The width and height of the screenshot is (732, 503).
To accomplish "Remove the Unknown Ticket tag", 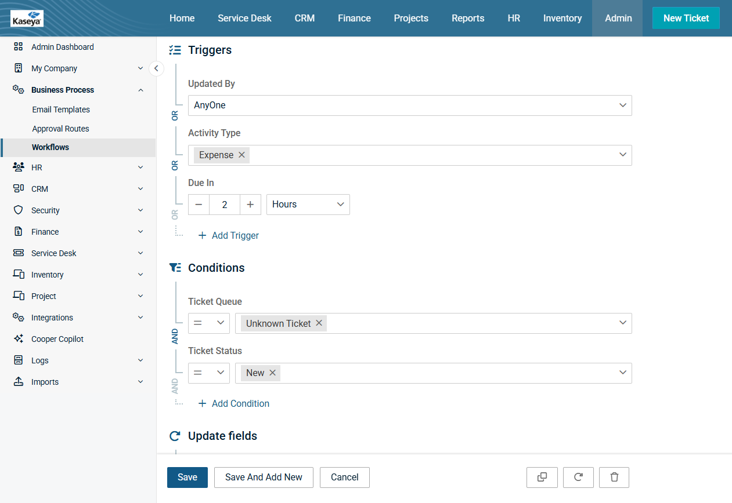I will [319, 323].
